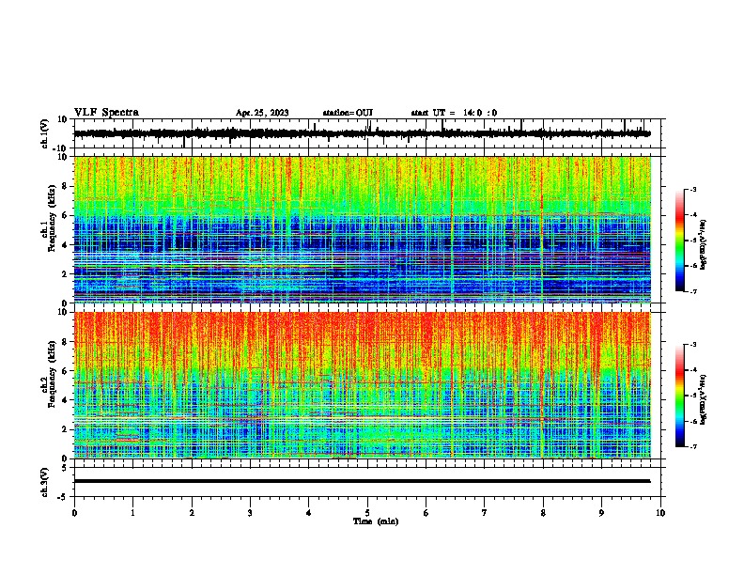Click the "4" kHz tick on ch.1 frequency axis
The width and height of the screenshot is (744, 575).
65,245
